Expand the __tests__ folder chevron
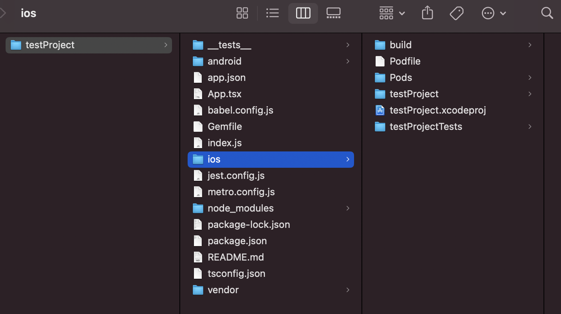The height and width of the screenshot is (314, 561). [348, 45]
